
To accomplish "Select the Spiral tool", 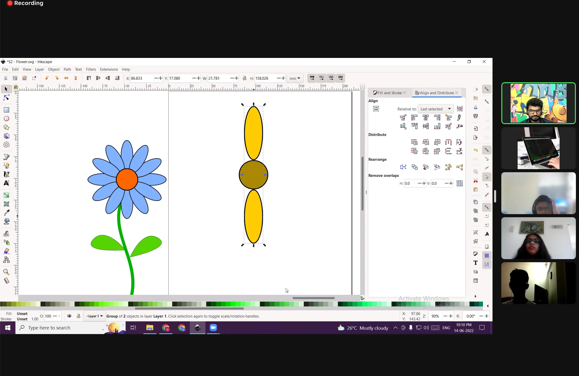I will pos(6,145).
